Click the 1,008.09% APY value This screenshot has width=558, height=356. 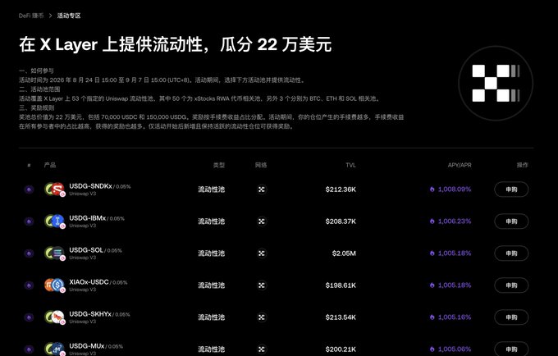click(x=455, y=189)
